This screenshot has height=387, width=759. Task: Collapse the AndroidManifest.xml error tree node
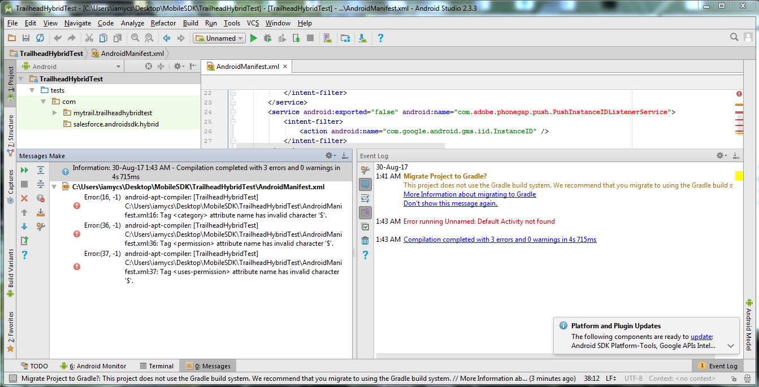54,186
